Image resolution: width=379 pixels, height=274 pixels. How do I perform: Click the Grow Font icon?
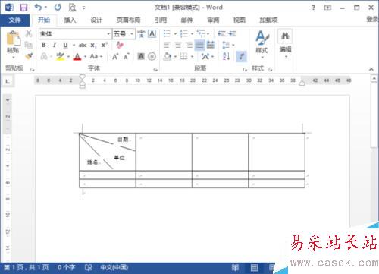pyautogui.click(x=115, y=56)
